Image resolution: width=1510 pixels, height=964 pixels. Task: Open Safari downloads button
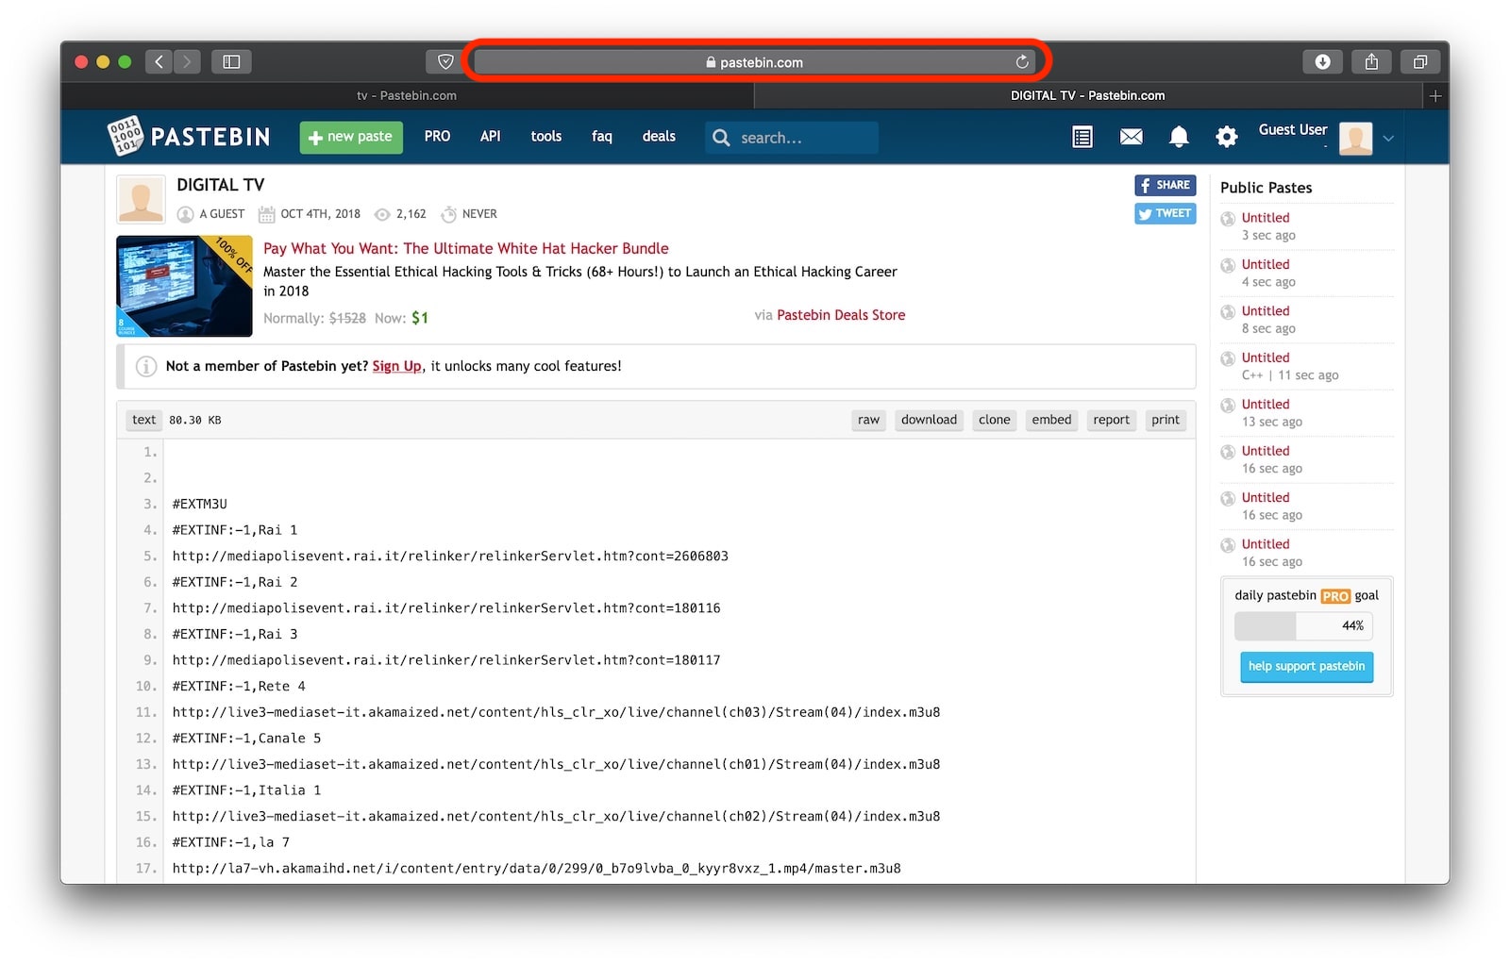(1322, 62)
